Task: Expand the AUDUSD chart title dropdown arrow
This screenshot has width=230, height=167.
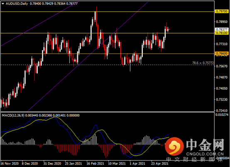Action: click(x=3, y=4)
